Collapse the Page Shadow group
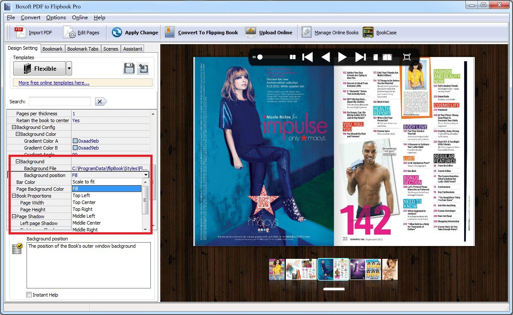The image size is (513, 315). (14, 216)
